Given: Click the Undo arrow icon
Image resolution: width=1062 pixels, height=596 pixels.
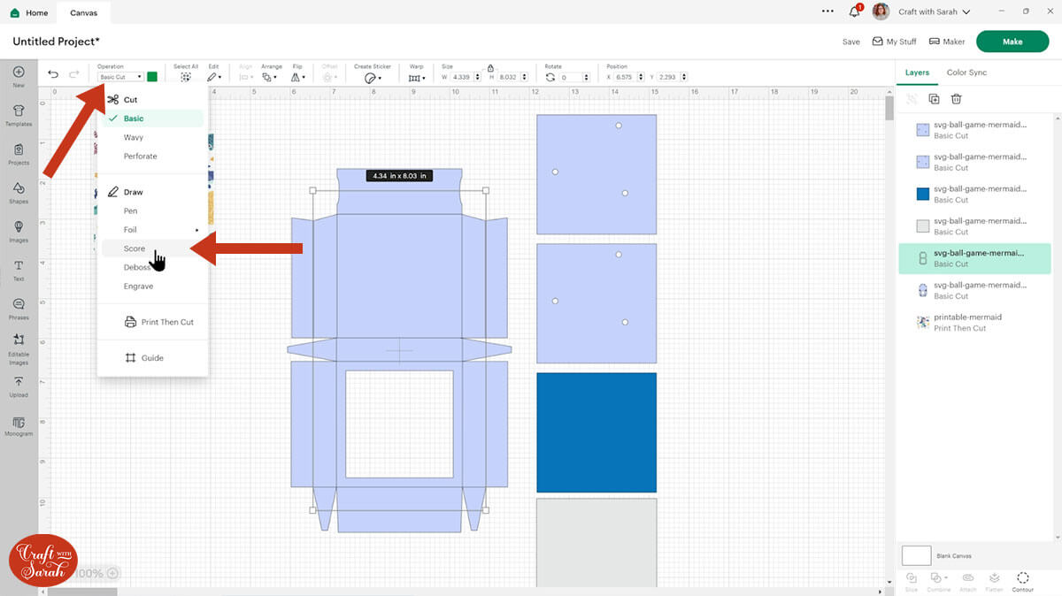Looking at the screenshot, I should [x=53, y=76].
